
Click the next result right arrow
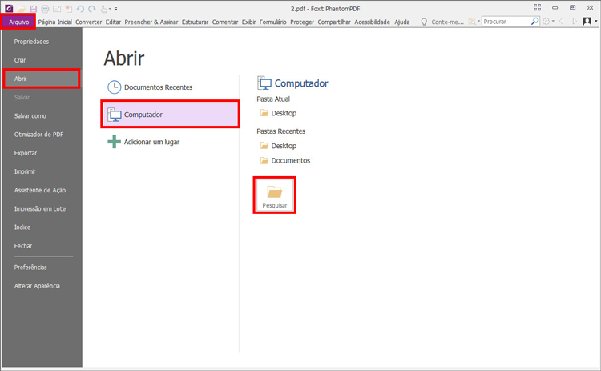click(x=575, y=22)
